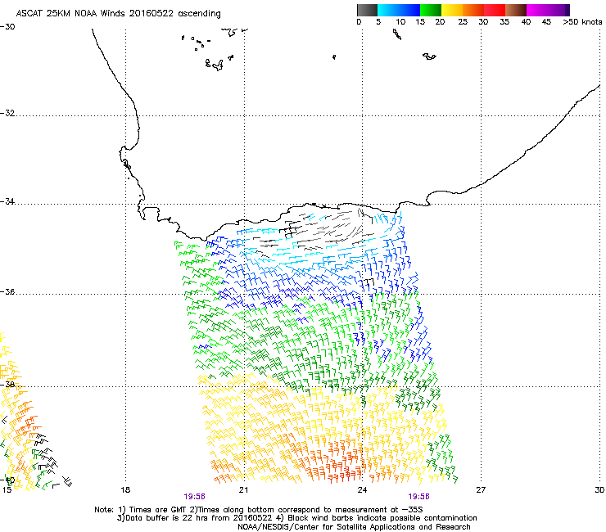Click the longitude label '27'
Screen dimensions: 606x532
(x=481, y=490)
